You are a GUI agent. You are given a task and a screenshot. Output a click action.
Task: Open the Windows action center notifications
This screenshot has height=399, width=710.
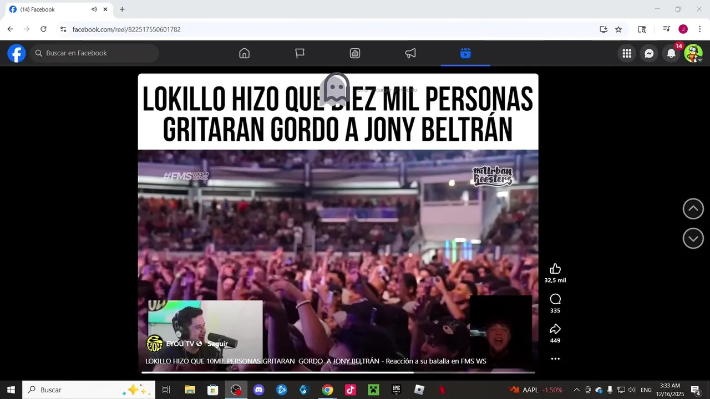pyautogui.click(x=696, y=390)
